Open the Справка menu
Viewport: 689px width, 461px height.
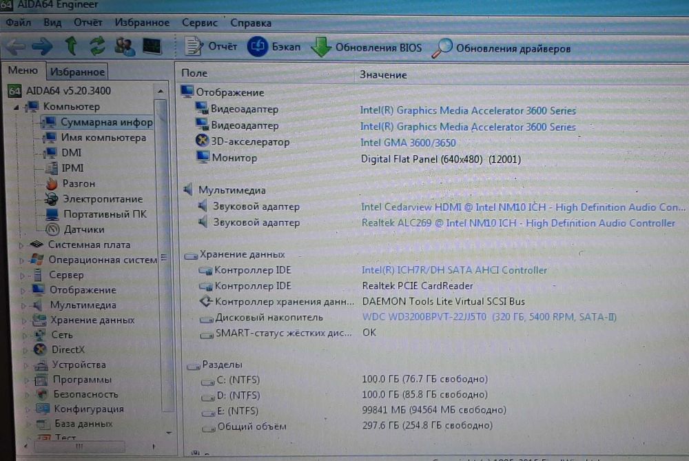251,23
